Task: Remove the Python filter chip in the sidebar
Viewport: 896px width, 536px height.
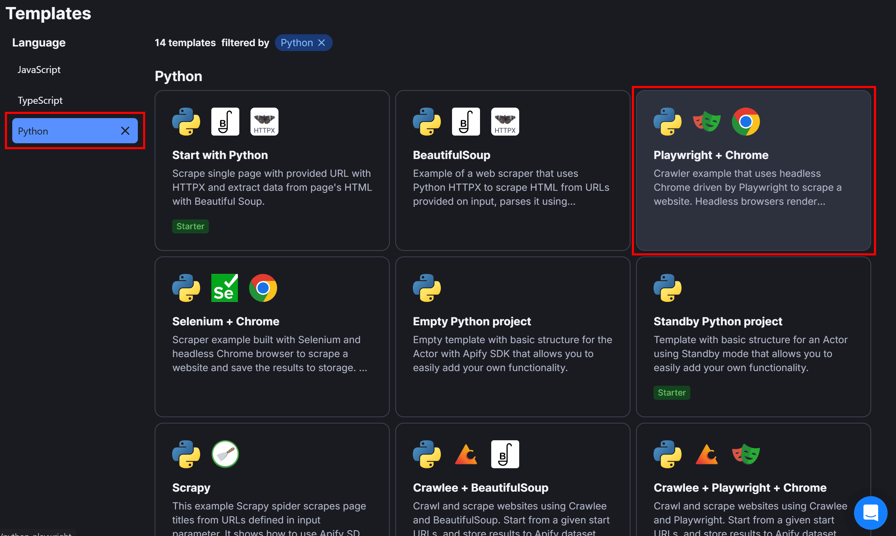Action: (x=126, y=131)
